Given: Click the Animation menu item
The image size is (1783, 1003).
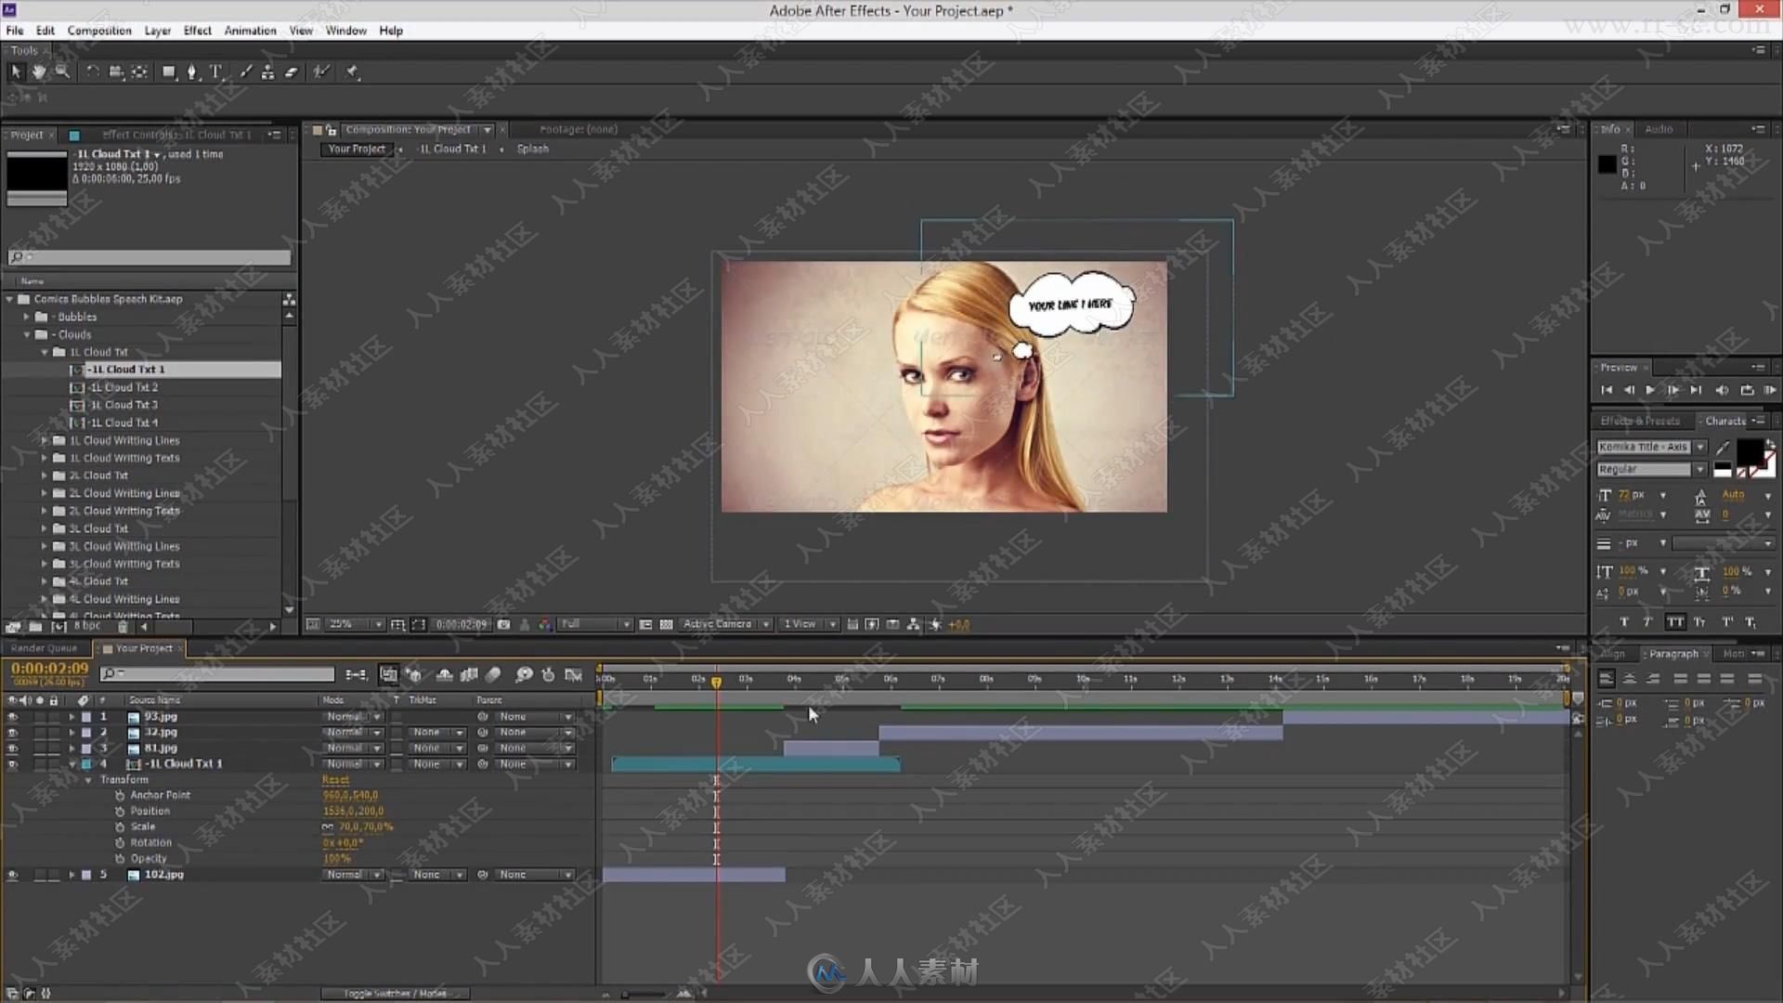Looking at the screenshot, I should [x=250, y=30].
